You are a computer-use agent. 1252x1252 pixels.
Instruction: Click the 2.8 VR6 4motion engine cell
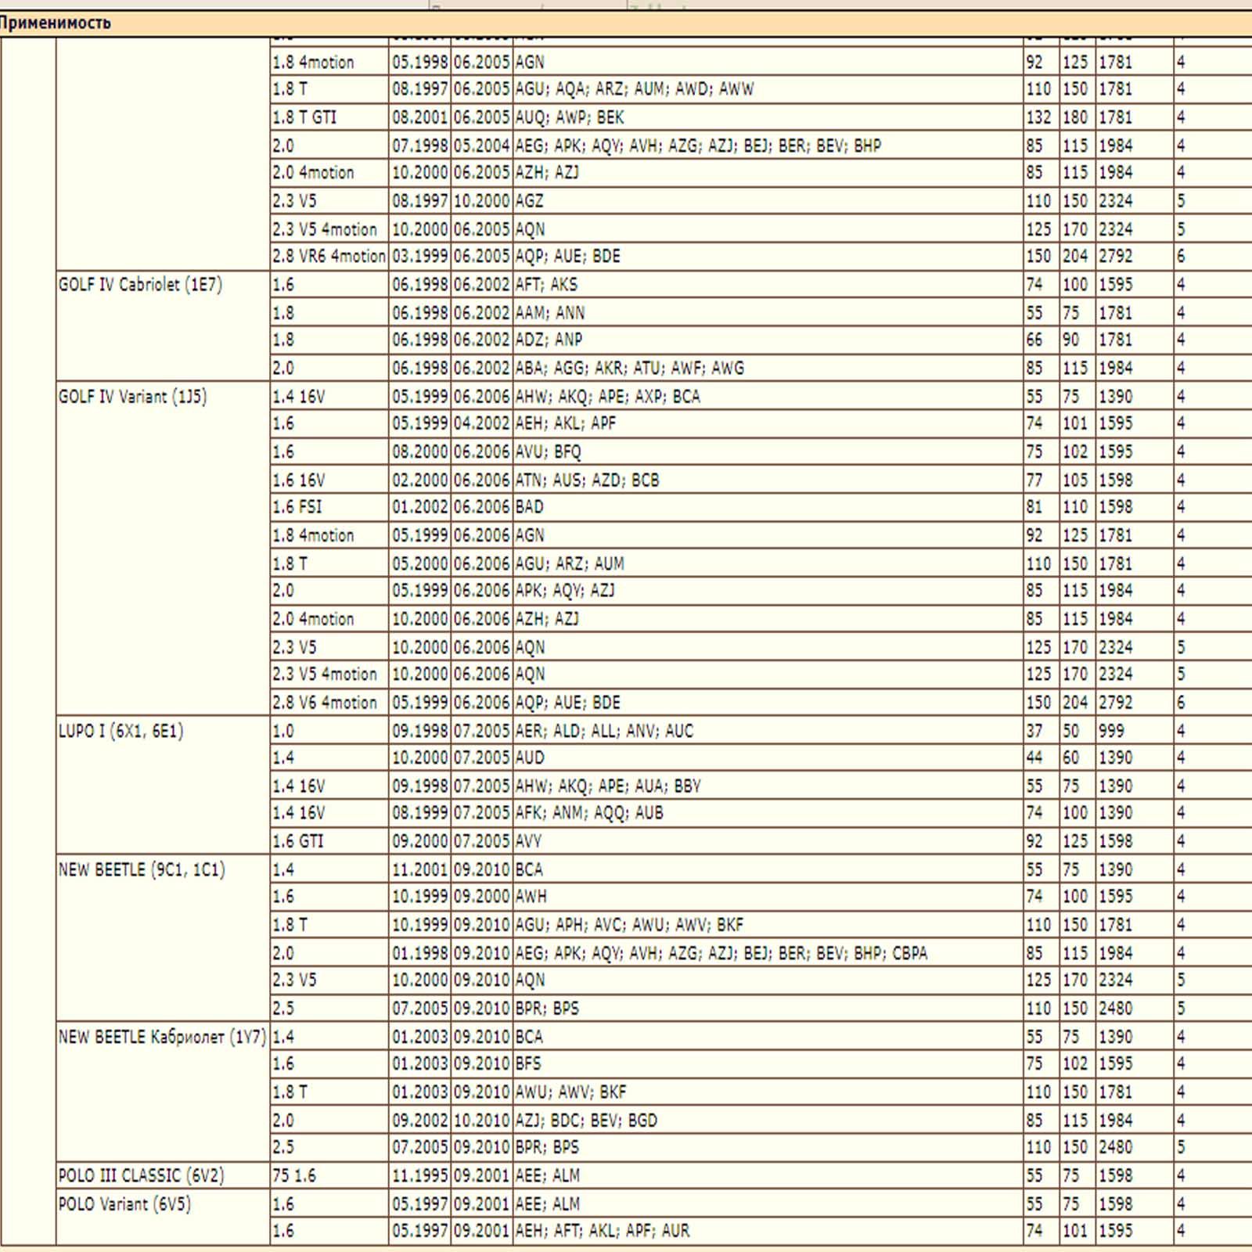(x=329, y=256)
